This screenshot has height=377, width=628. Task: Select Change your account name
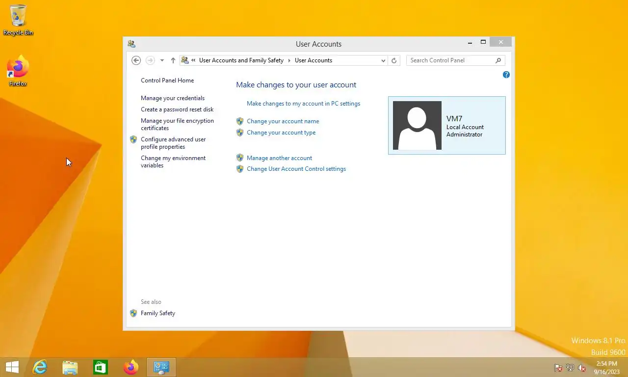(283, 121)
